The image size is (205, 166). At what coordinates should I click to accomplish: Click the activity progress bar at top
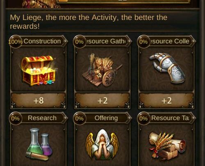124,1
